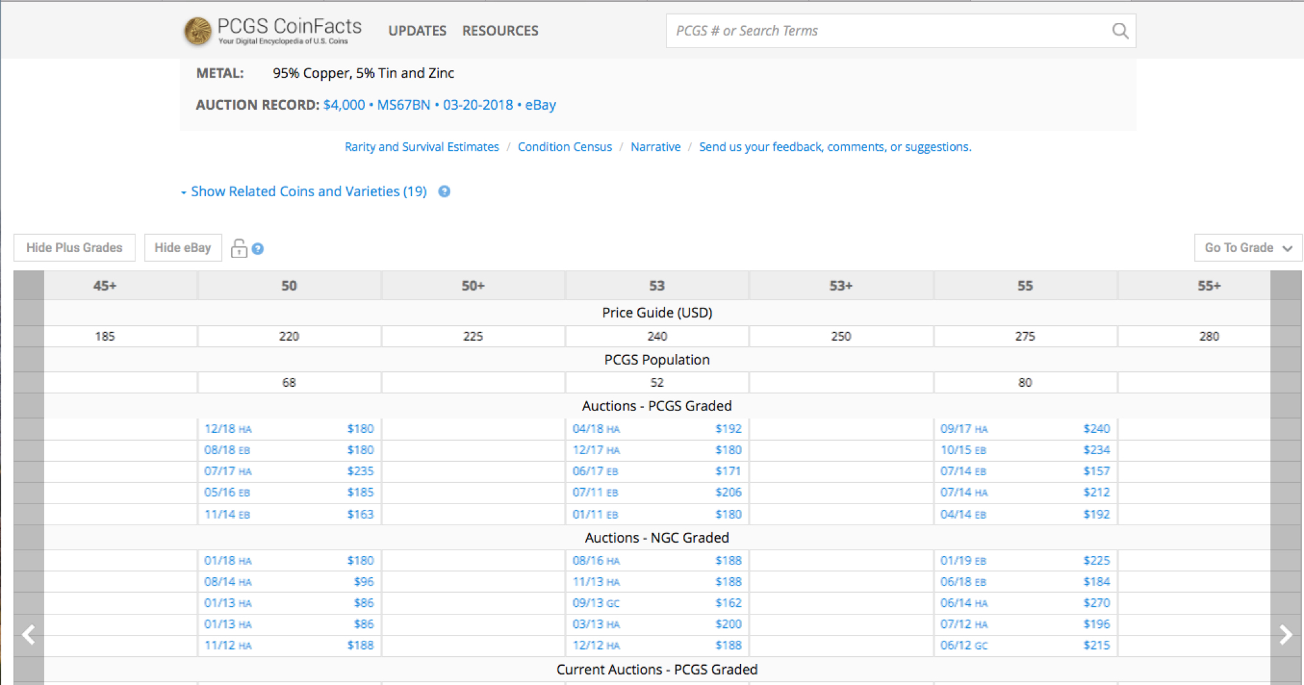
Task: Jump to Rarity and Survival Estimates
Action: click(x=421, y=147)
